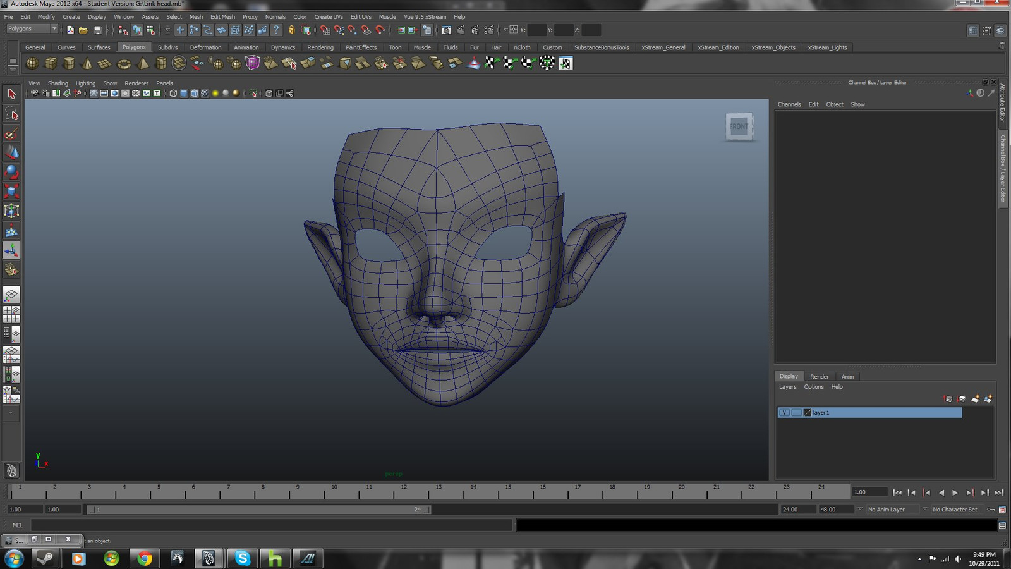Select the arrow Select tool
Screen dimensions: 1011x569
pos(11,94)
